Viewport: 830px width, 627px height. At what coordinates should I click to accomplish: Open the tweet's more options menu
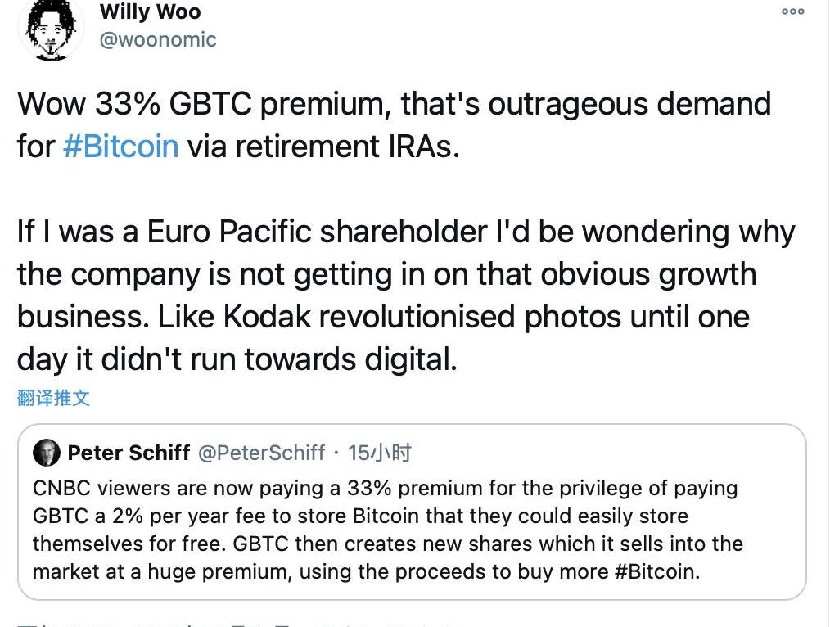[792, 11]
